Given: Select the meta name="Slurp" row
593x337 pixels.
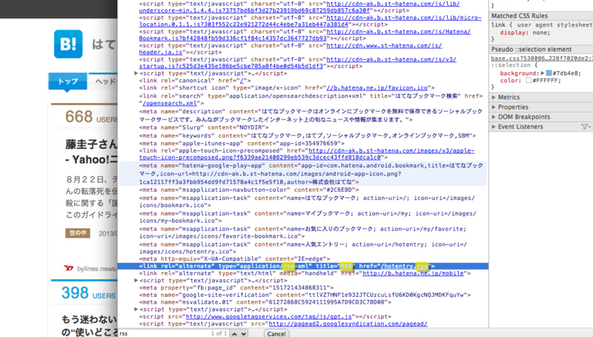Looking at the screenshot, I should tap(203, 127).
